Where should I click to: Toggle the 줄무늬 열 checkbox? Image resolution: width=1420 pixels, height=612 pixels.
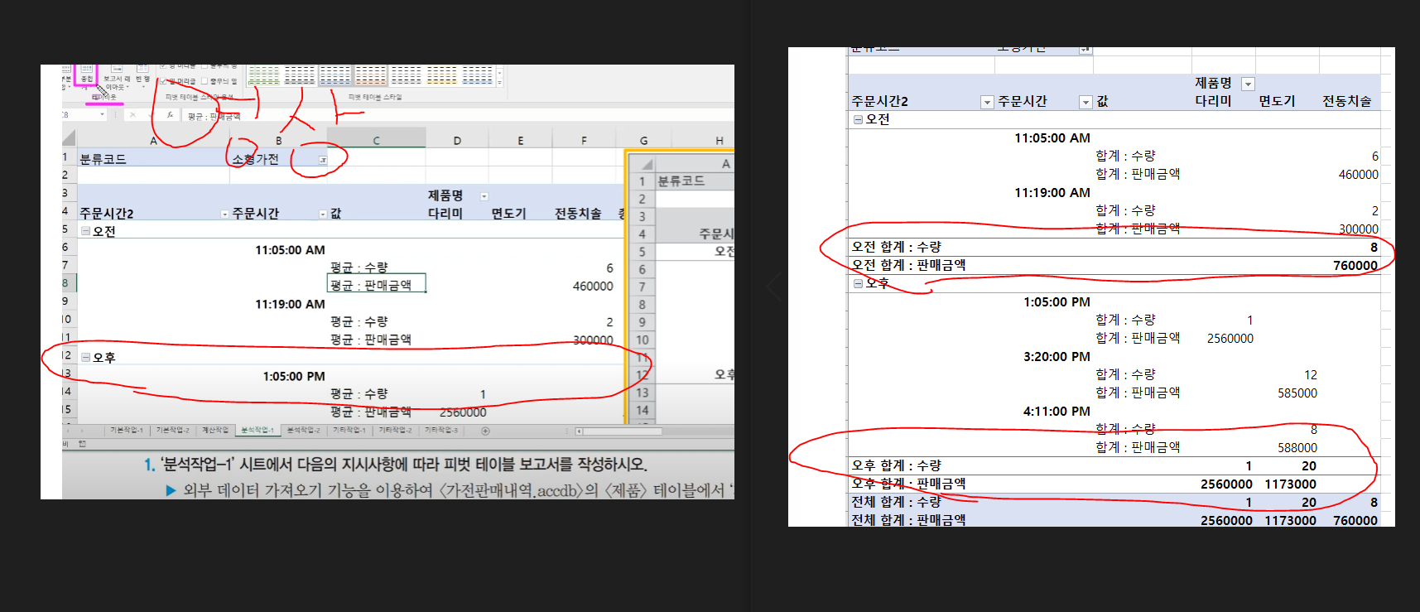pos(205,81)
